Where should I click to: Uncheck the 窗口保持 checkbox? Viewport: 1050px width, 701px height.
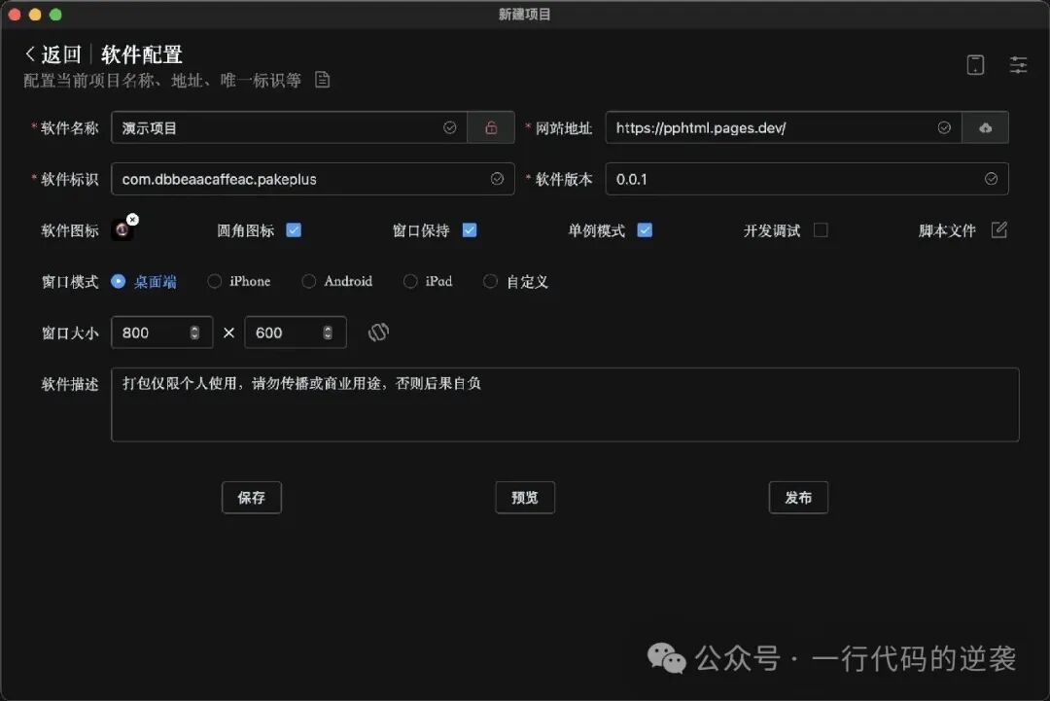pos(470,230)
